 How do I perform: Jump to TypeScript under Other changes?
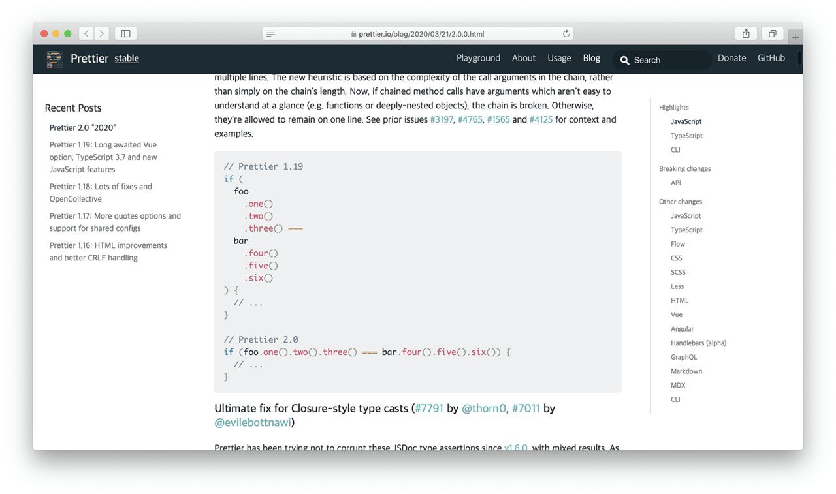686,230
